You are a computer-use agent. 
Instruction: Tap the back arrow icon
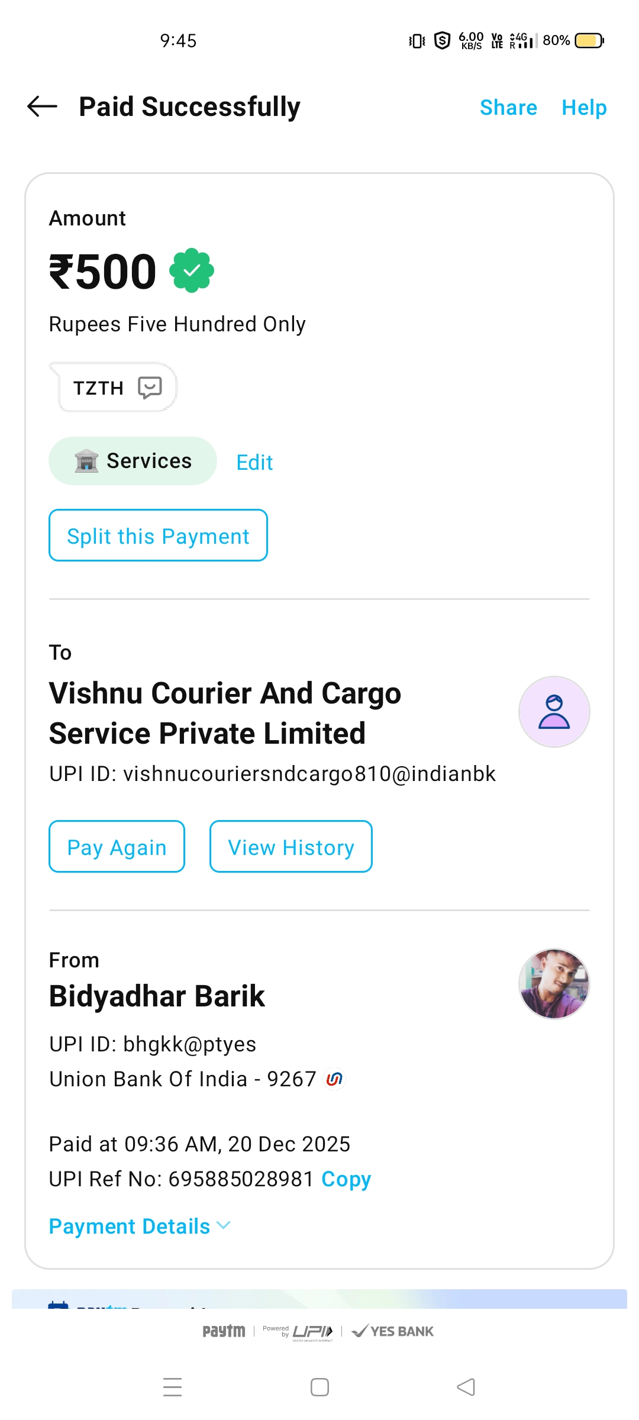click(x=42, y=106)
